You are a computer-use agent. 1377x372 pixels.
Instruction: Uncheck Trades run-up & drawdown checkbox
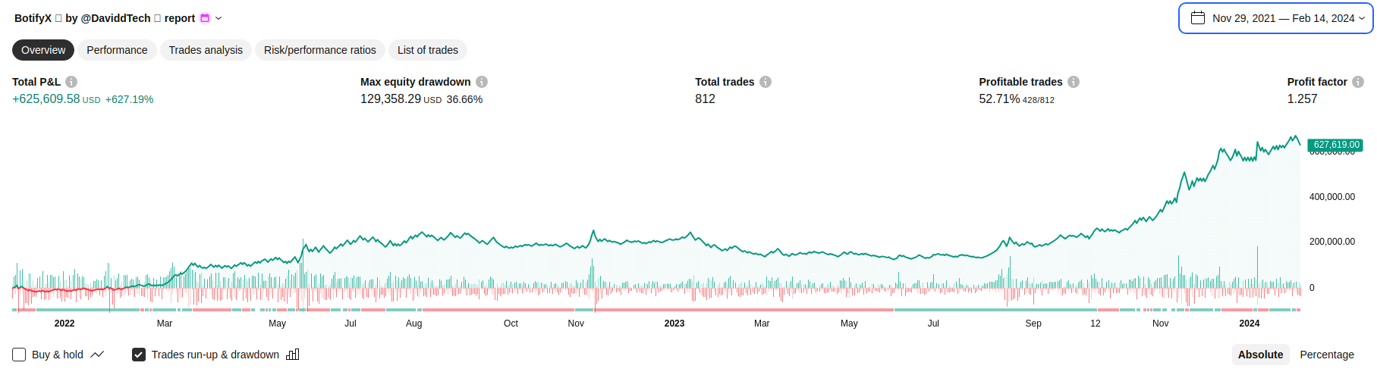[x=139, y=355]
